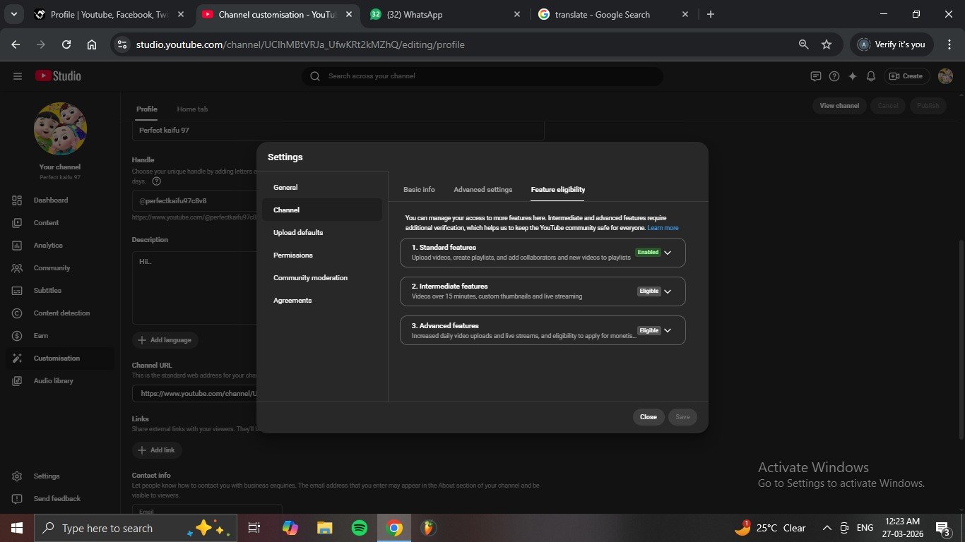
Task: Click the Earn dollar icon
Action: [x=18, y=336]
